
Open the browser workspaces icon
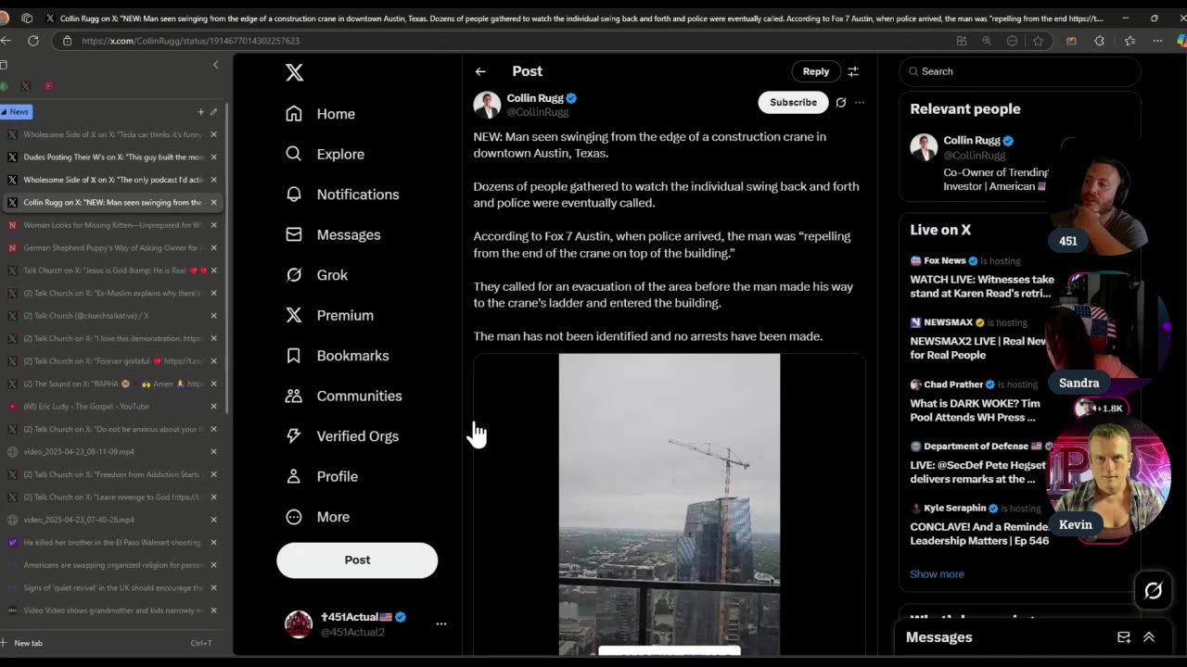click(x=27, y=18)
